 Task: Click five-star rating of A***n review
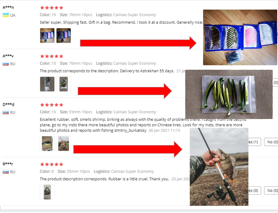click(52, 8)
